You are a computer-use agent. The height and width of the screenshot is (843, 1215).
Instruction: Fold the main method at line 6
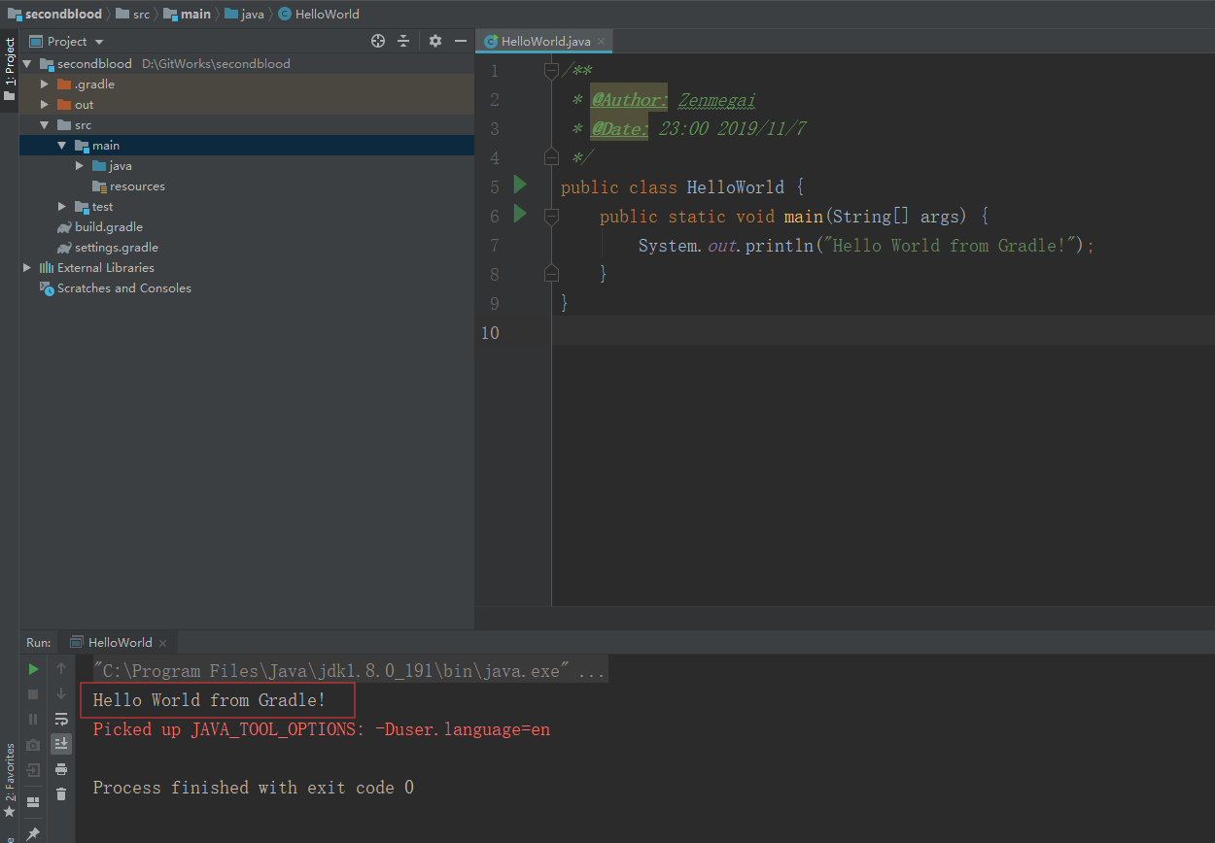[x=551, y=216]
